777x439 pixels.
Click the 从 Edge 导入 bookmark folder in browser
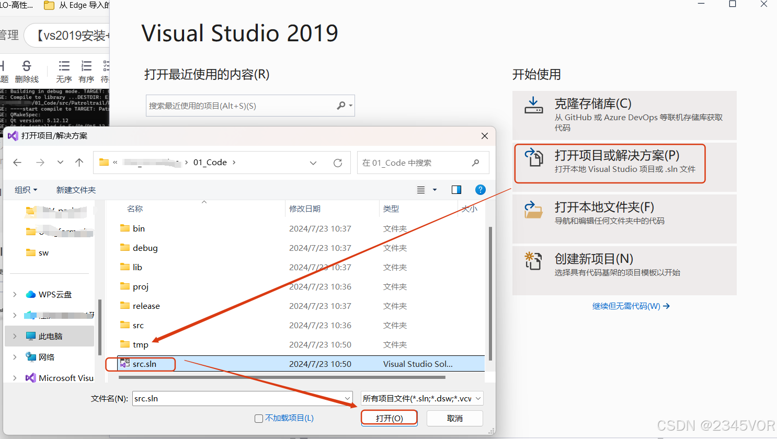click(77, 5)
